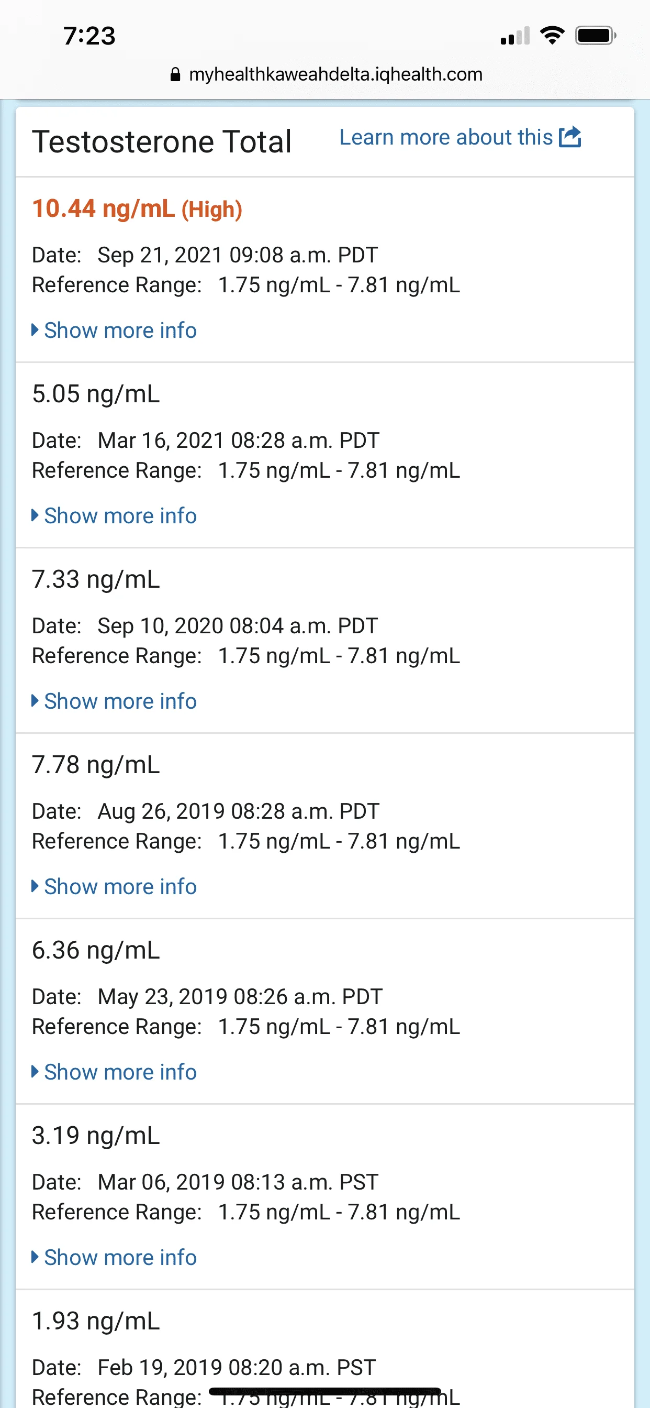Viewport: 650px width, 1408px height.
Task: Tap the 3.19 ng/mL result value
Action: tap(96, 1135)
